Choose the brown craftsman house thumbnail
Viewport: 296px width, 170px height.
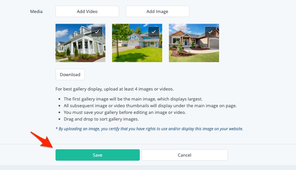(x=194, y=43)
